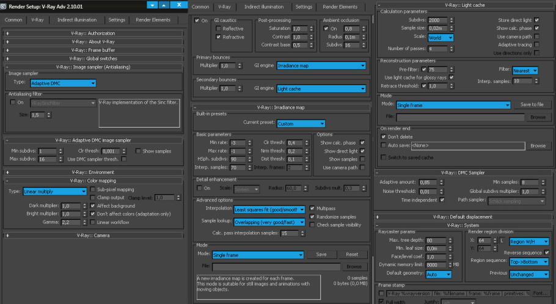
Task: Switch to the V-Ray tab in left panel
Action: tap(38, 20)
